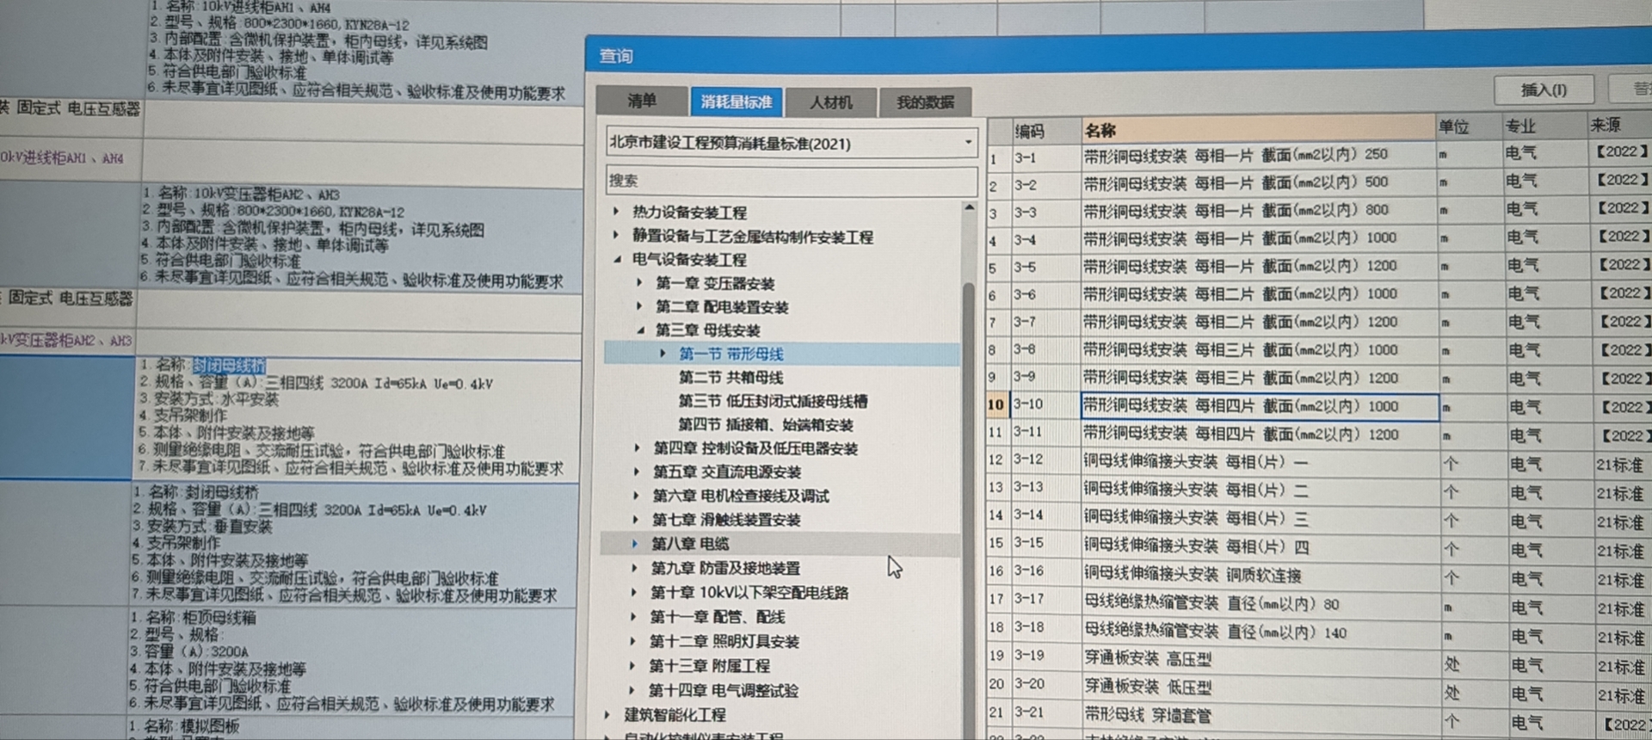This screenshot has height=740, width=1652.
Task: Expand 静置设备与工艺金属结构制作安装工程 node
Action: [616, 235]
